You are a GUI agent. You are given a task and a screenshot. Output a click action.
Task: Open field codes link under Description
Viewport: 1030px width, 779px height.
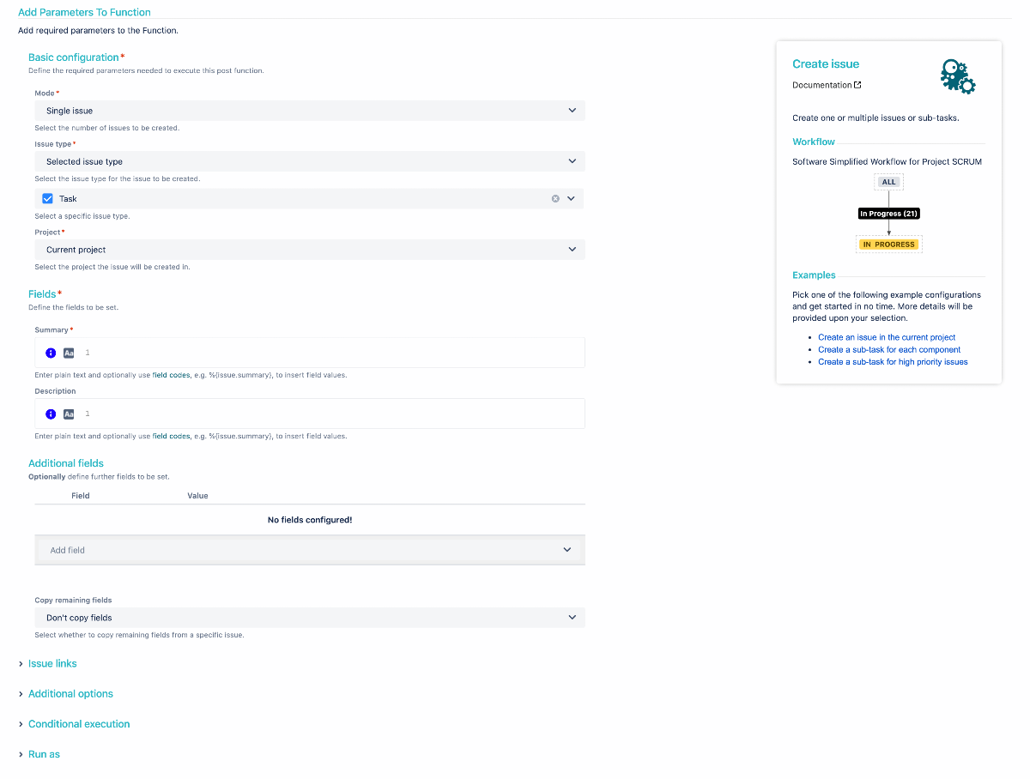coord(171,436)
